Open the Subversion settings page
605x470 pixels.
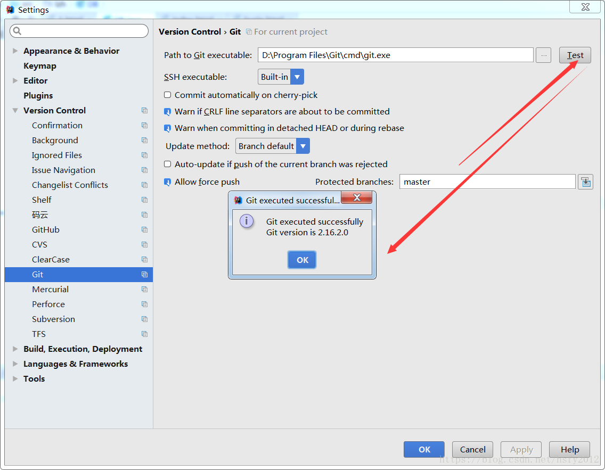(53, 319)
